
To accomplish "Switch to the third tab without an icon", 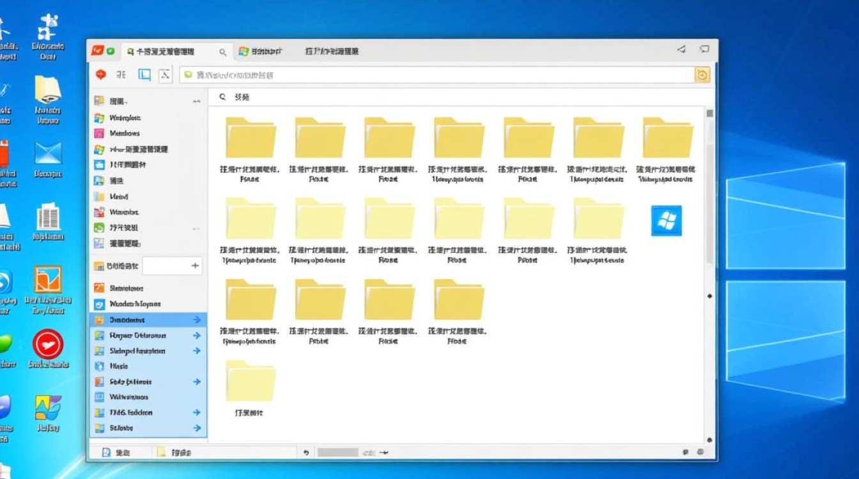I will tap(332, 51).
